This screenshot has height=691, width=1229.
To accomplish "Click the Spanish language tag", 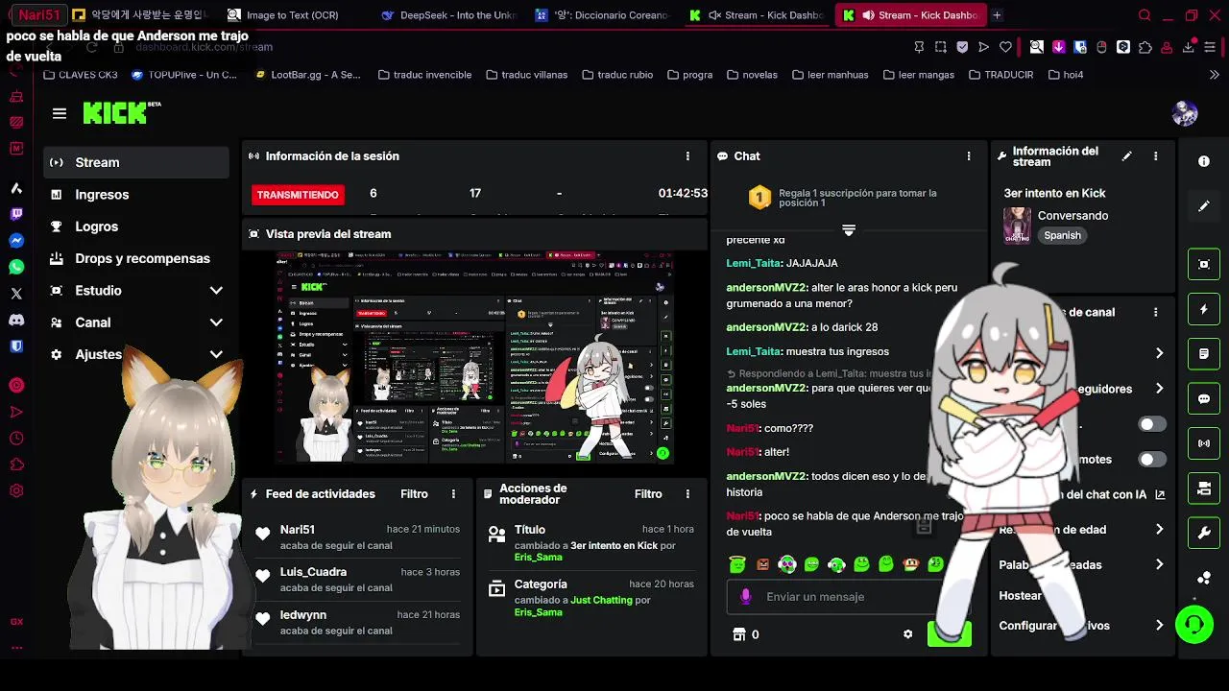I will pyautogui.click(x=1062, y=235).
